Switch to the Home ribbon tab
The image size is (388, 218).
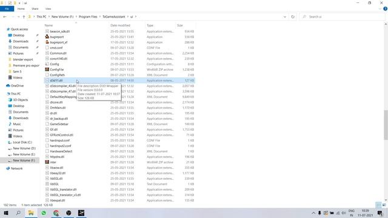click(21, 8)
